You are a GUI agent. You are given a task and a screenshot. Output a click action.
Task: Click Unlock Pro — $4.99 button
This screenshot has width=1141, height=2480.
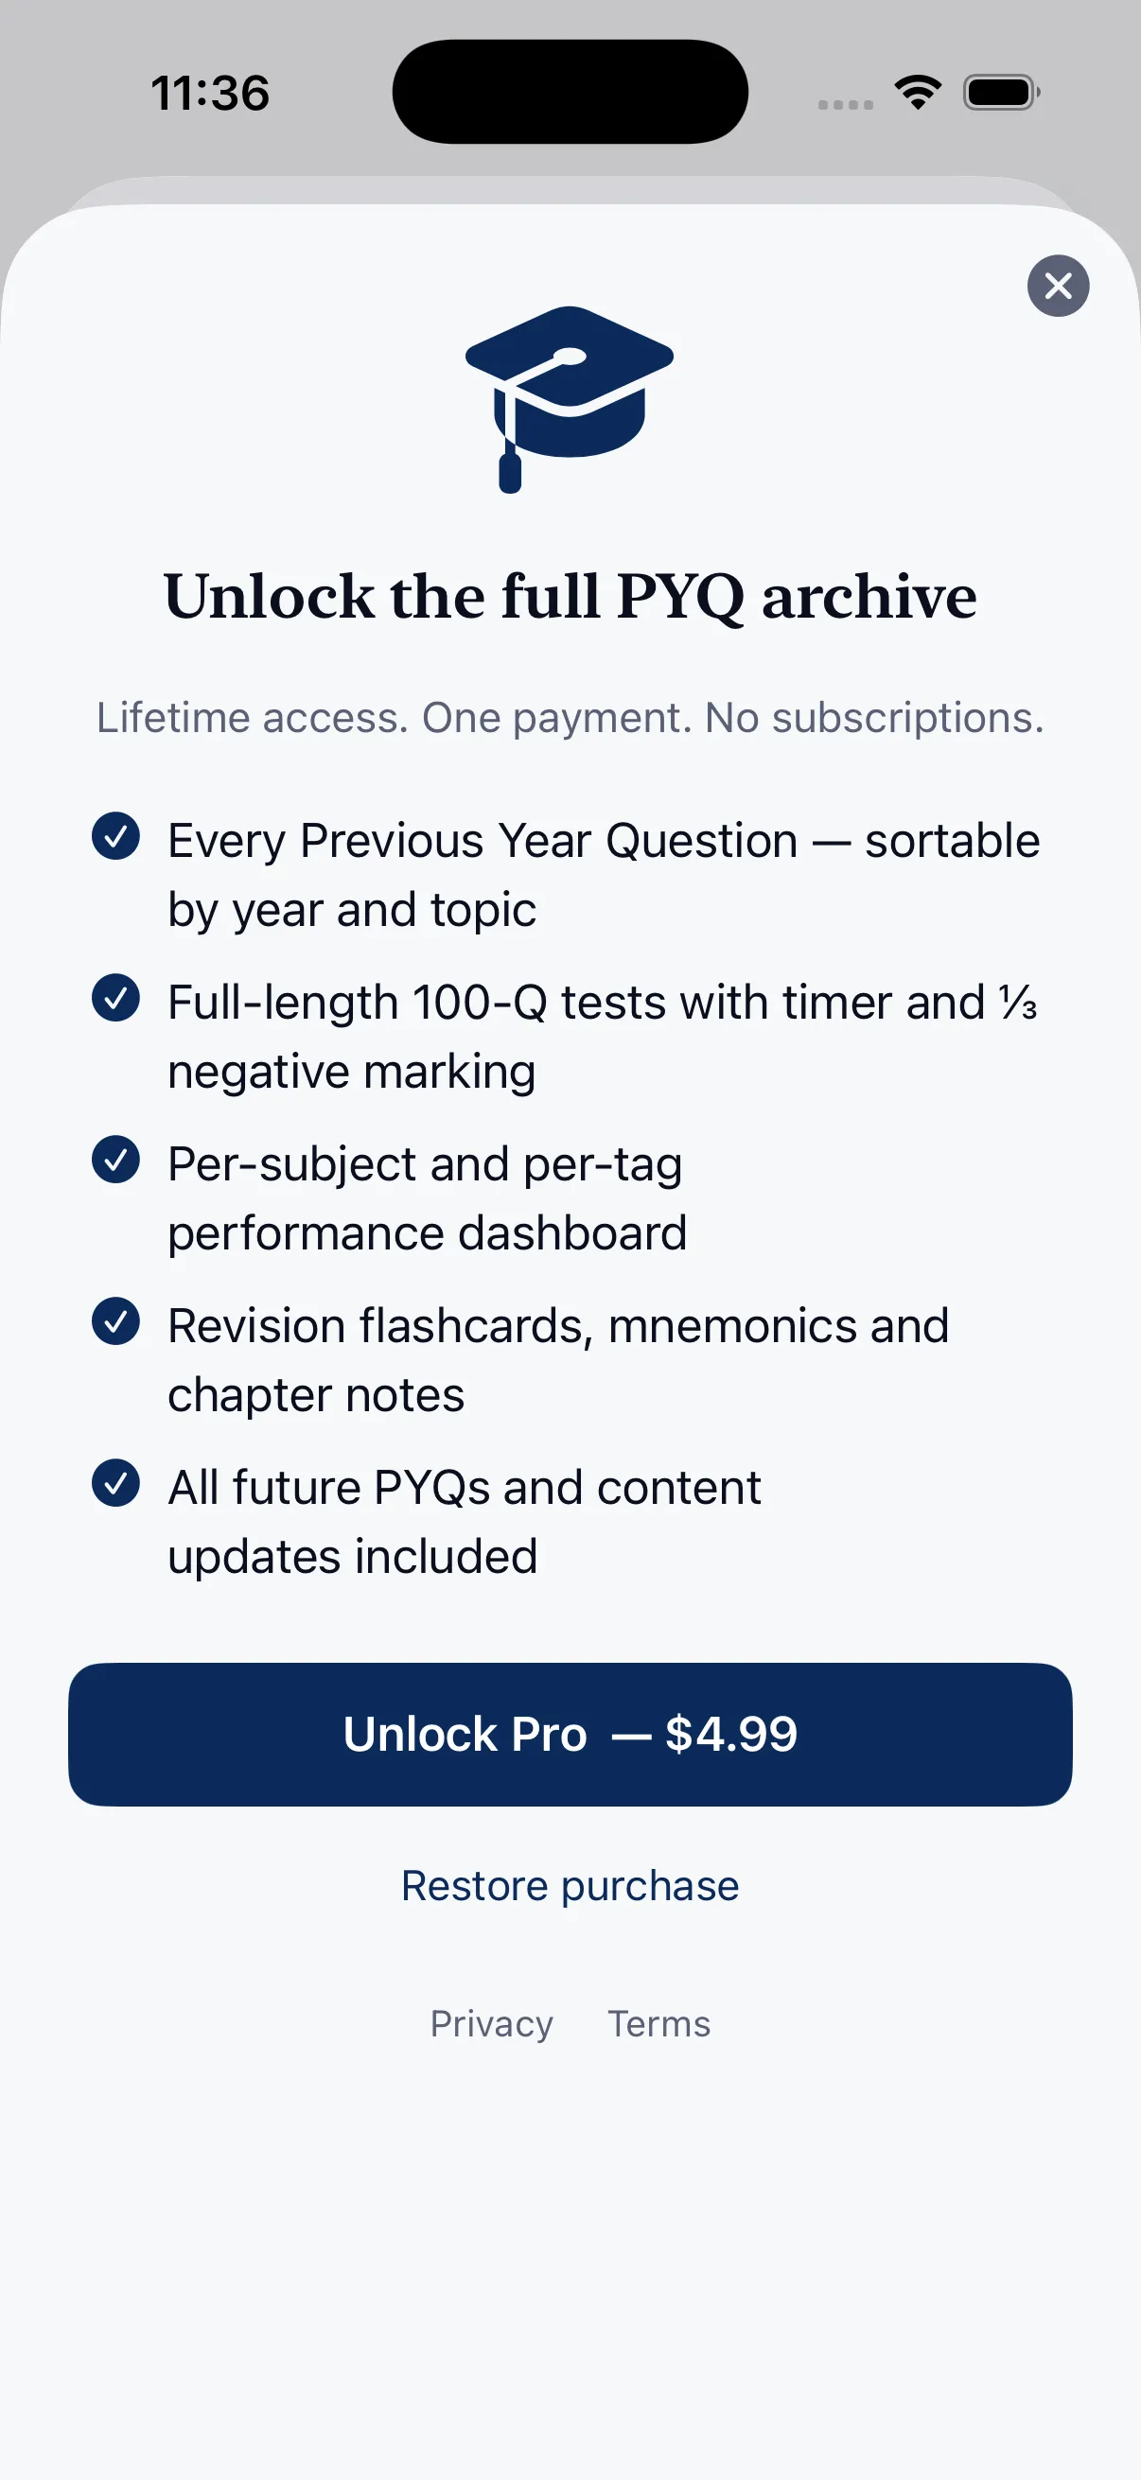click(x=570, y=1734)
